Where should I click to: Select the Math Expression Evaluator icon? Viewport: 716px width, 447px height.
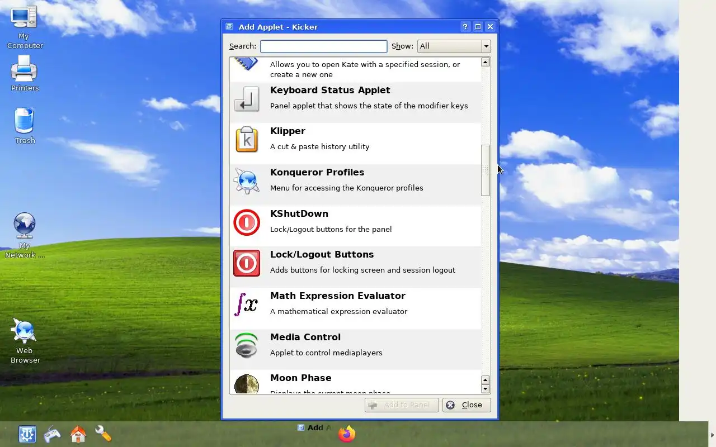(247, 305)
